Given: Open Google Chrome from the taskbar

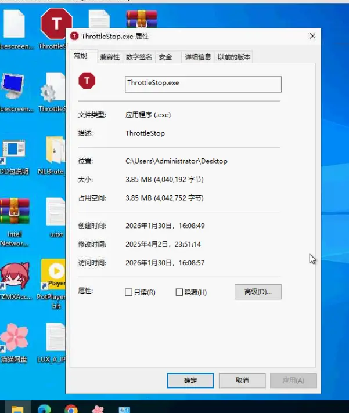Looking at the screenshot, I should [71, 408].
